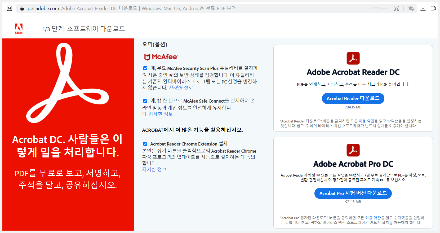Open 자세한 정보 link for McAfee Safe Connect
The height and width of the screenshot is (233, 440).
pyautogui.click(x=161, y=114)
